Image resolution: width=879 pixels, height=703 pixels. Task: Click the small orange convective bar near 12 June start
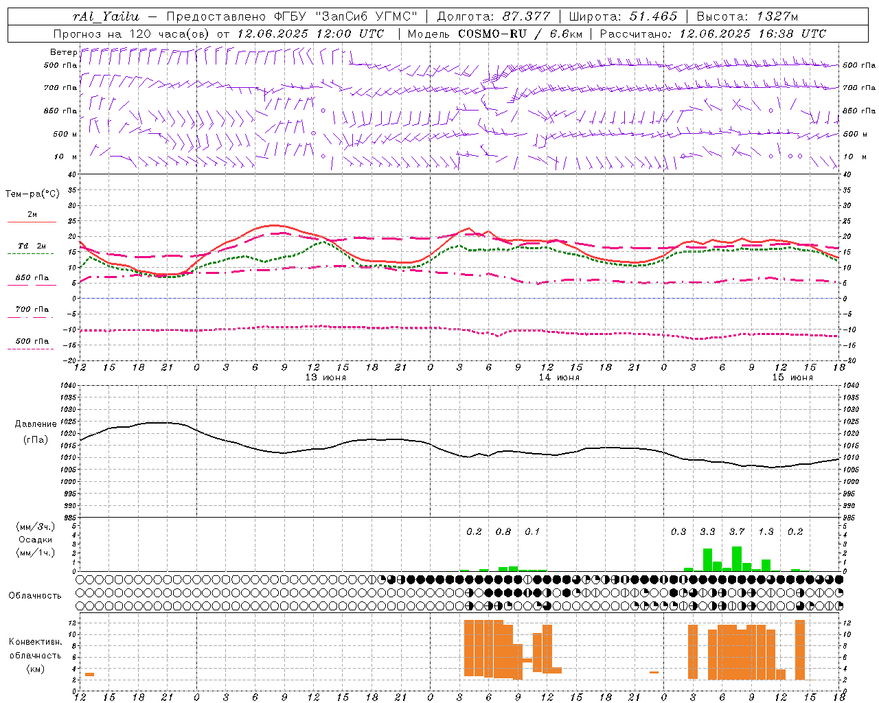[89, 674]
